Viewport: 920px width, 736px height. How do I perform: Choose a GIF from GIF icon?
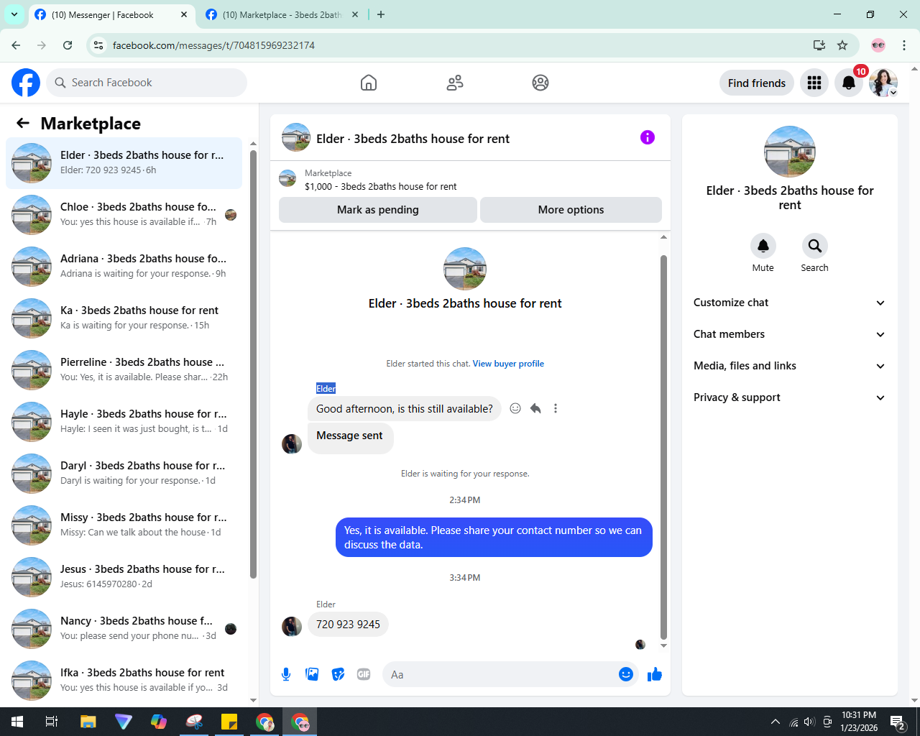[x=364, y=674]
